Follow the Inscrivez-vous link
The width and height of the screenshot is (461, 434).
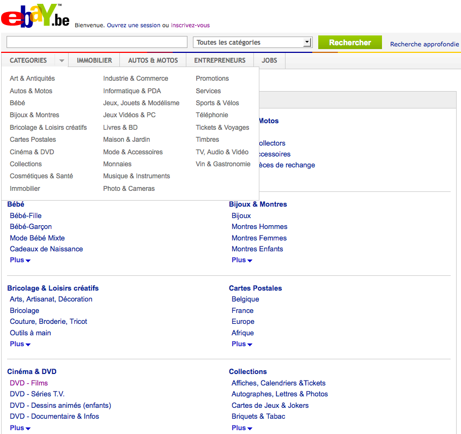point(190,25)
